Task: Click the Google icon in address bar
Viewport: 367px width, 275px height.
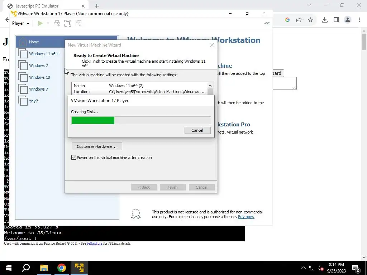Action: [287, 20]
